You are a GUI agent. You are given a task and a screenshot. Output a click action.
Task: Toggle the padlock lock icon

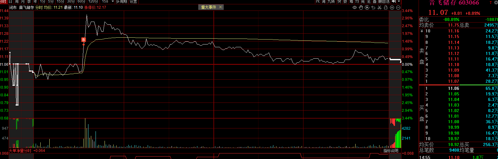[386, 7]
